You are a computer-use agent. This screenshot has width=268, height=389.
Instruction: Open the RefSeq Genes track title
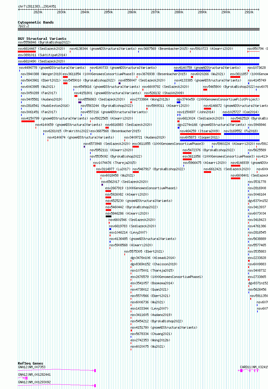30,363
